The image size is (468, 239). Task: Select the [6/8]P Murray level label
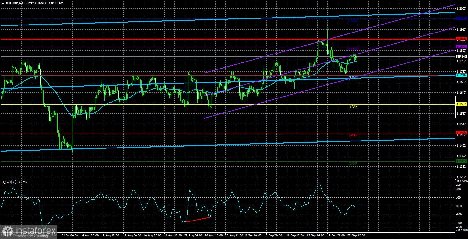coord(353,135)
